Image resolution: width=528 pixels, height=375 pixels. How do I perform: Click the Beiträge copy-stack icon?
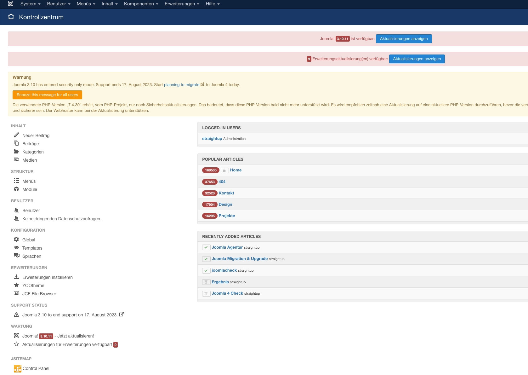[16, 143]
